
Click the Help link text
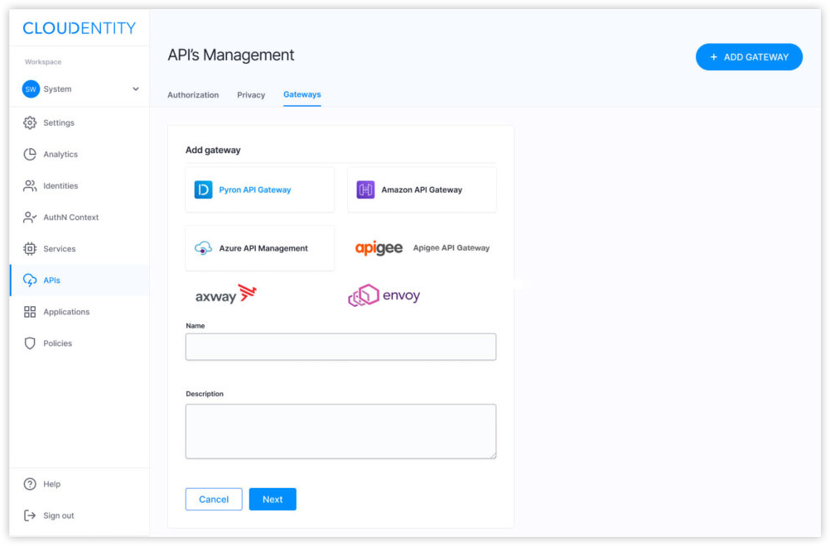pos(52,484)
